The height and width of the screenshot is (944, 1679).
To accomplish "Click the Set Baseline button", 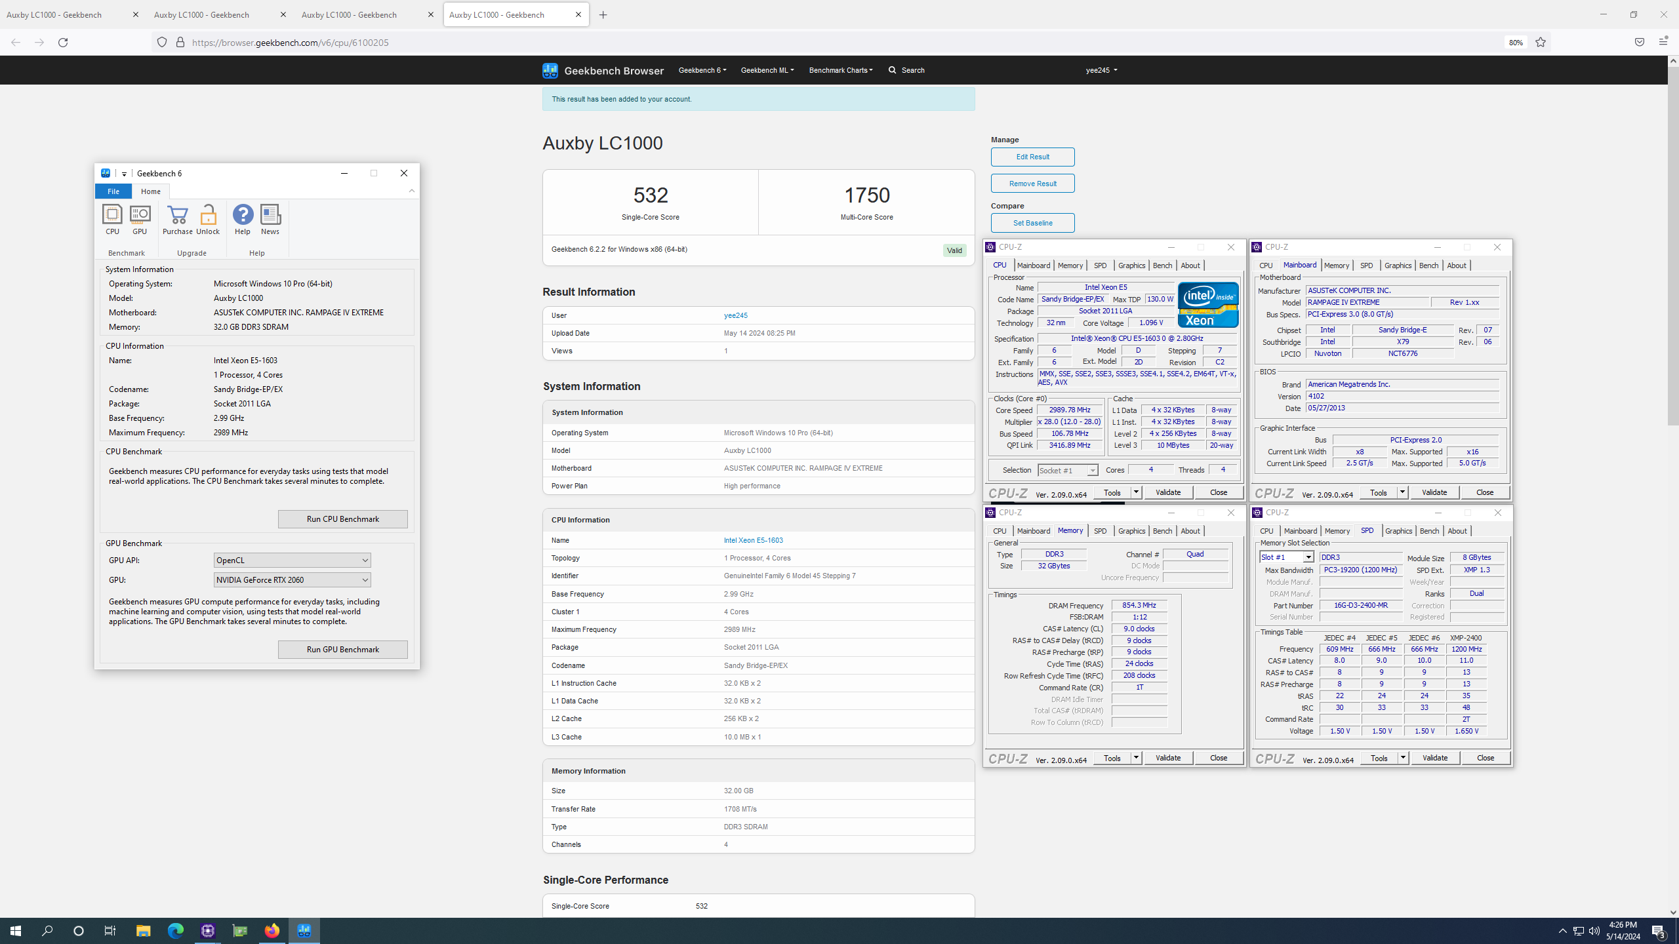I will coord(1033,223).
